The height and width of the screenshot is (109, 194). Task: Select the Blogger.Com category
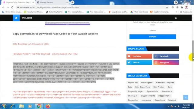point(133,100)
